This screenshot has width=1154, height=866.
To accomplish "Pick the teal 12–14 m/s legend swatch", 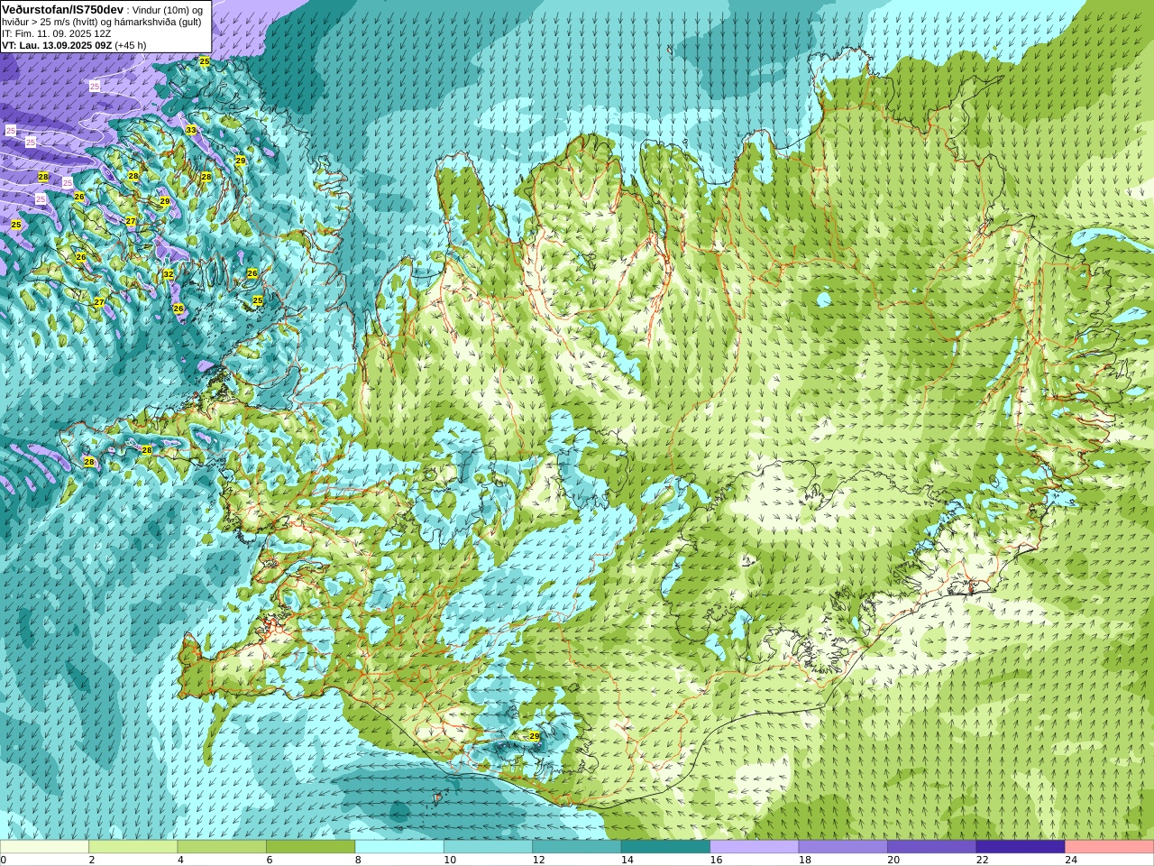I will point(577,847).
